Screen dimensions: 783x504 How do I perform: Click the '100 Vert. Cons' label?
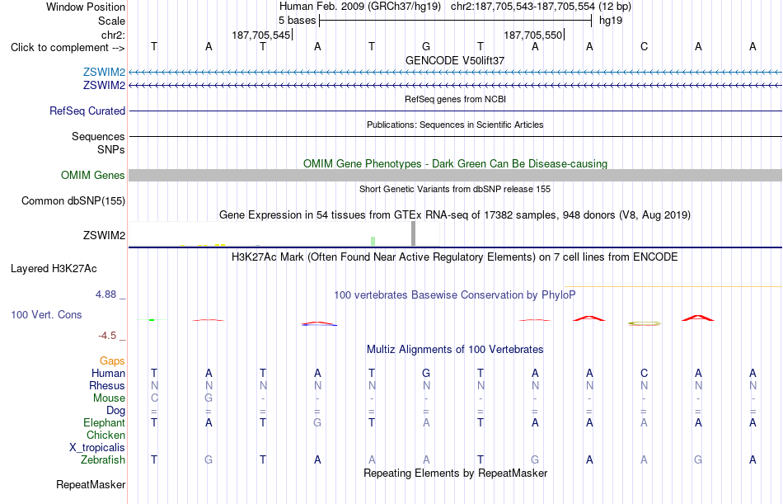(x=46, y=314)
